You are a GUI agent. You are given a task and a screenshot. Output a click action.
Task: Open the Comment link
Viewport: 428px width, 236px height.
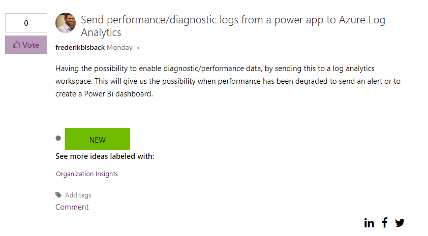click(72, 207)
